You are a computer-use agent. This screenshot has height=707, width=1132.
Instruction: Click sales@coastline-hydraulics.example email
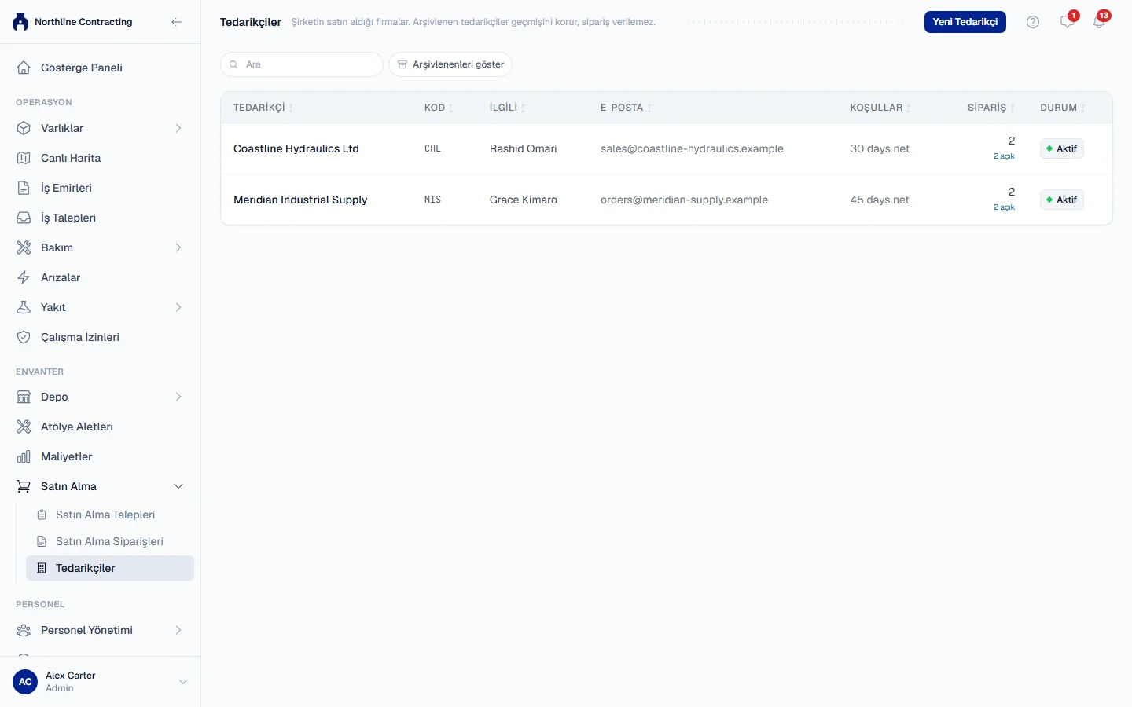692,148
